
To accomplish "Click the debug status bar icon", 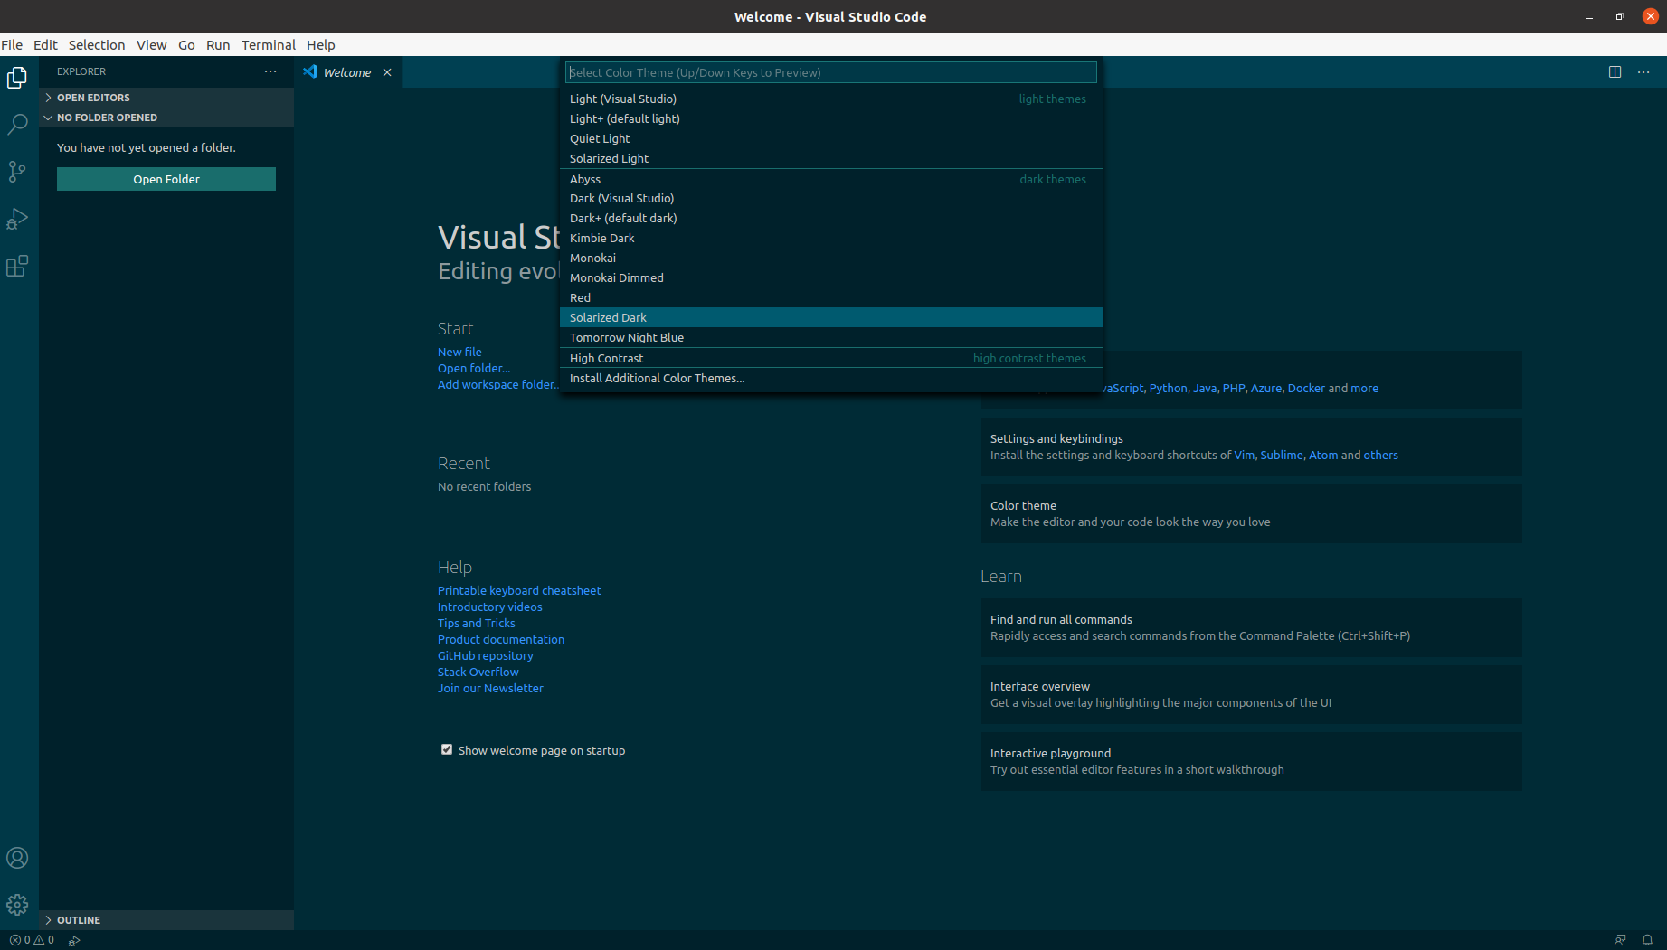I will tap(74, 940).
